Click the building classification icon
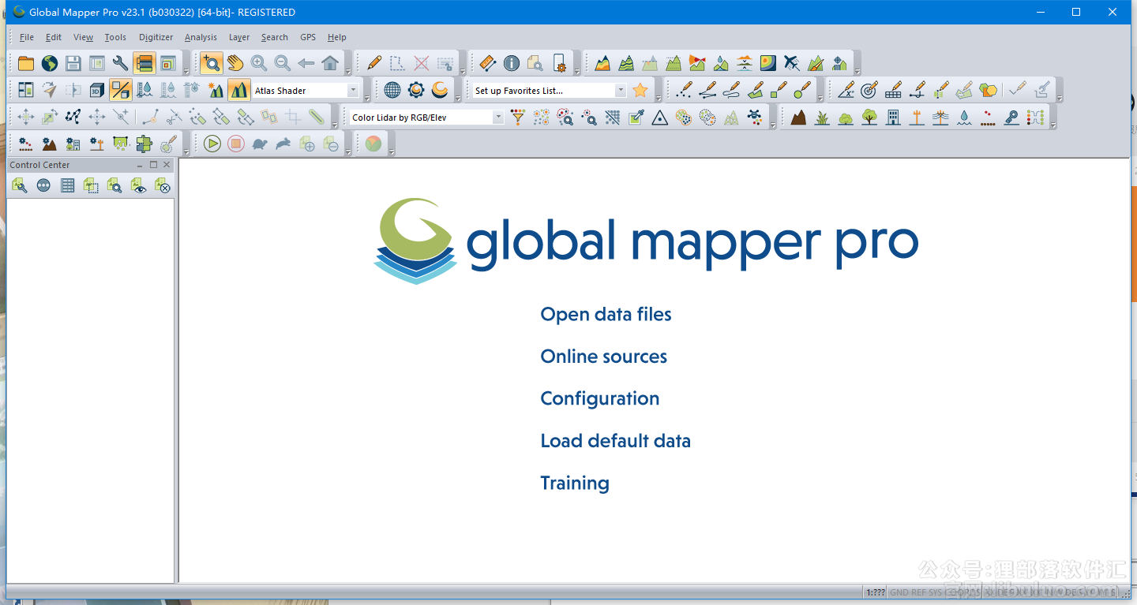This screenshot has width=1137, height=605. [x=893, y=118]
